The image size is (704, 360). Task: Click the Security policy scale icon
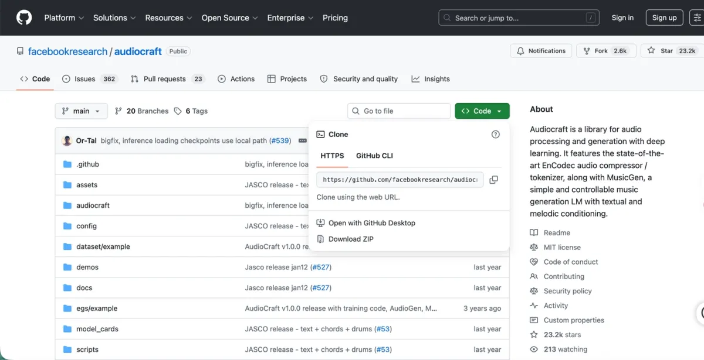click(534, 291)
